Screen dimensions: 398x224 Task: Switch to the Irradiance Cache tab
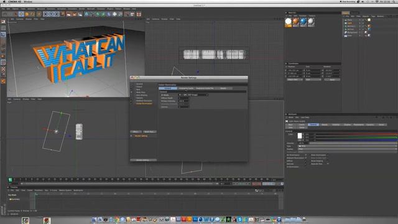tap(186, 88)
